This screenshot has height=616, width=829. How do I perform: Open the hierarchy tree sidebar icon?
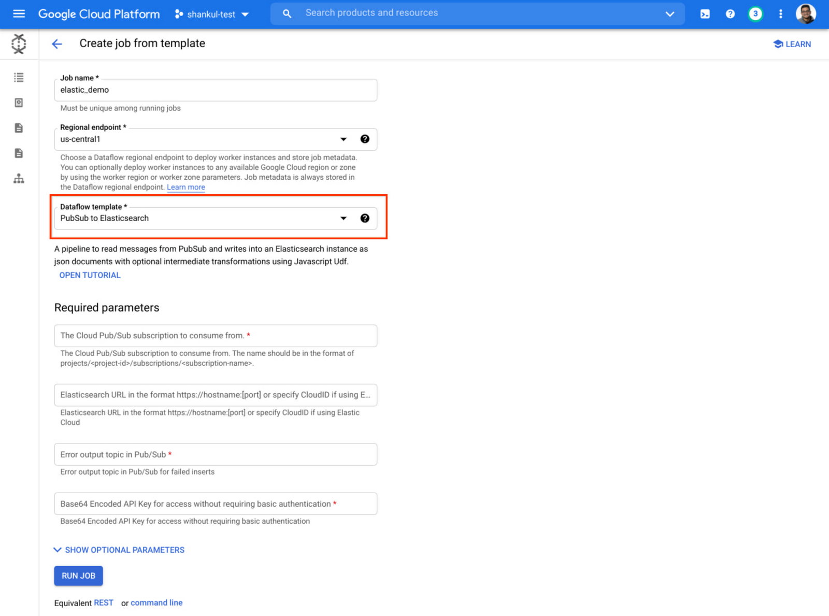coord(19,179)
